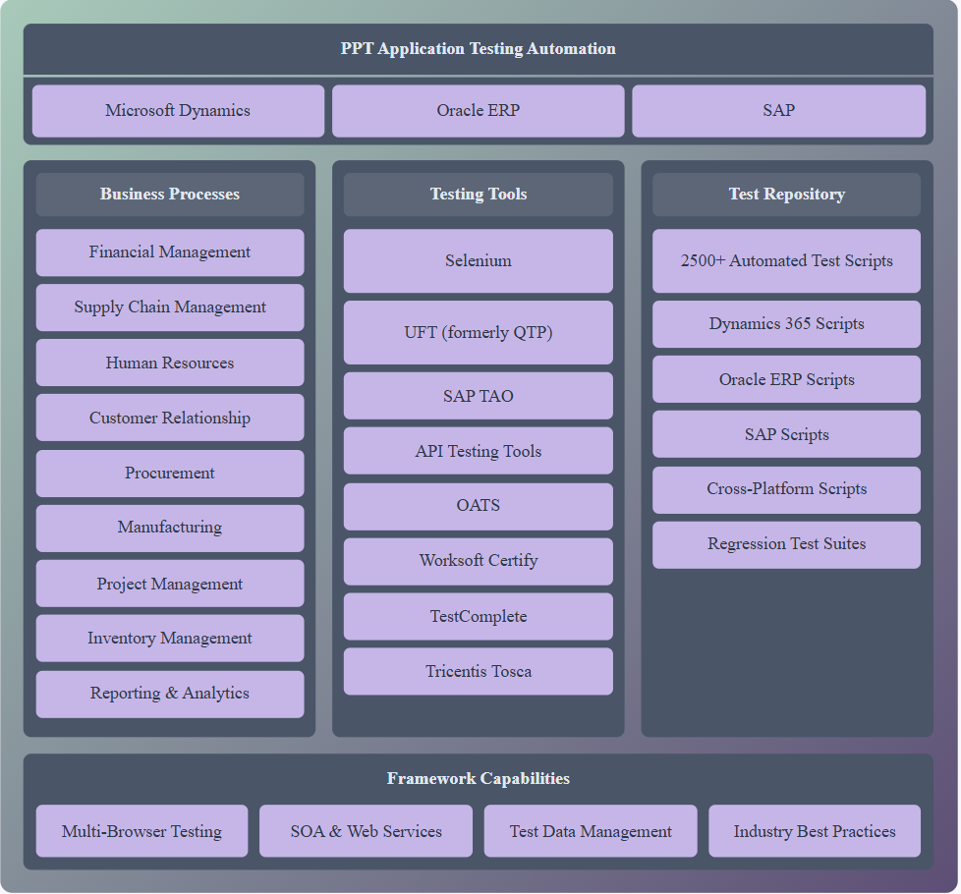Select Multi-Browser Testing capability
This screenshot has width=961, height=894.
pyautogui.click(x=142, y=831)
